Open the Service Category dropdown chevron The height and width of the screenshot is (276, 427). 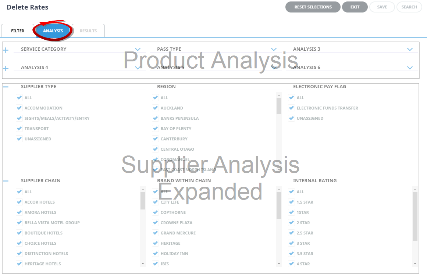(x=138, y=49)
